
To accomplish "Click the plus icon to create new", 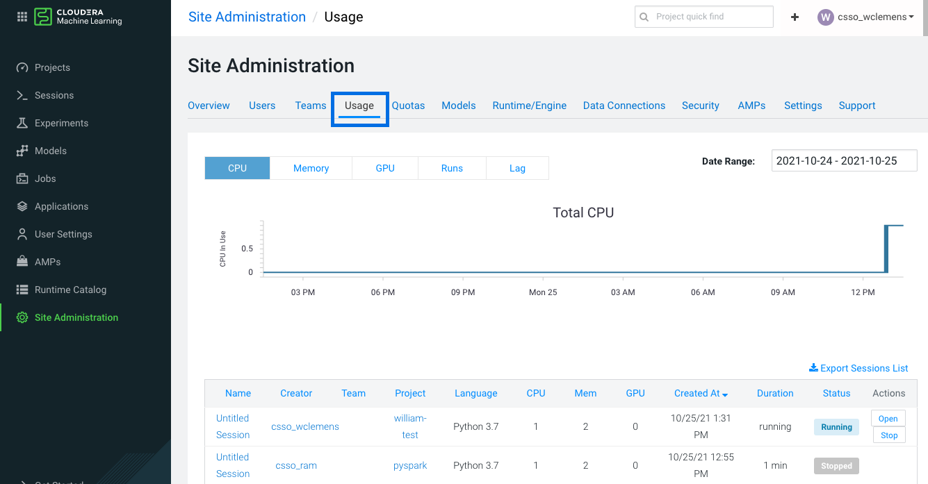I will 795,17.
